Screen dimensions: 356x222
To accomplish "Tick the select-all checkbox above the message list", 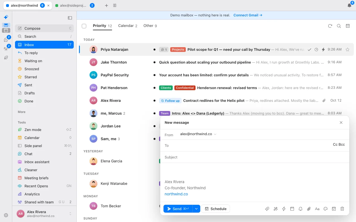I will click(84, 26).
